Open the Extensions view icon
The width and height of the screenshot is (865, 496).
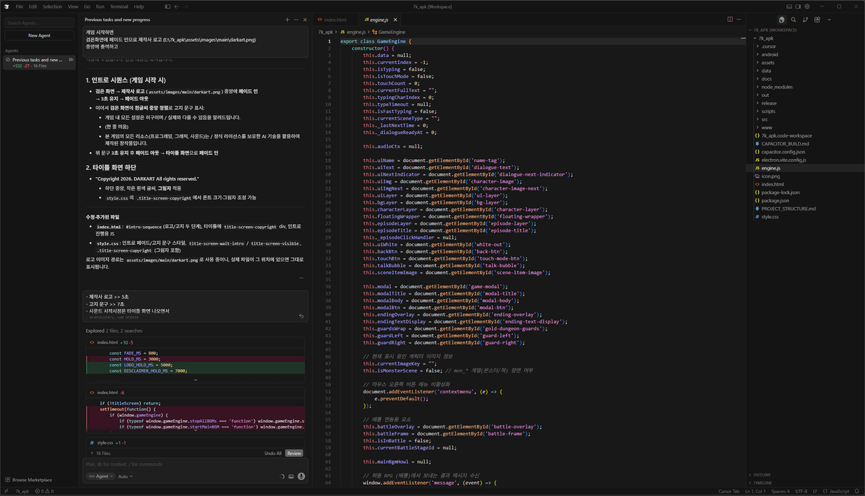click(x=817, y=20)
